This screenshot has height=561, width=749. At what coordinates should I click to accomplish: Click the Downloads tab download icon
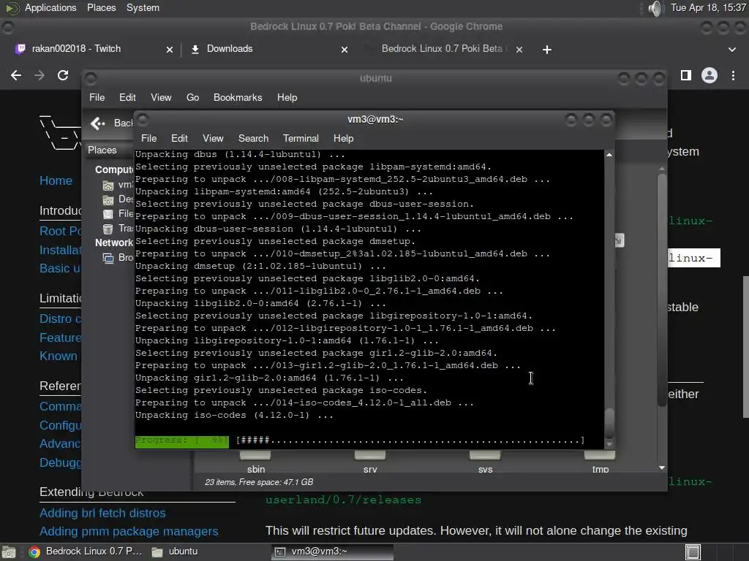195,49
